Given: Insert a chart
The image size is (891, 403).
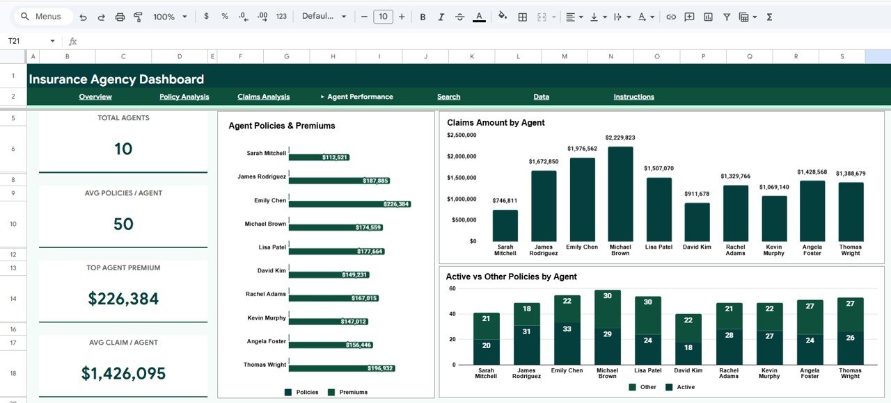Looking at the screenshot, I should (x=708, y=16).
